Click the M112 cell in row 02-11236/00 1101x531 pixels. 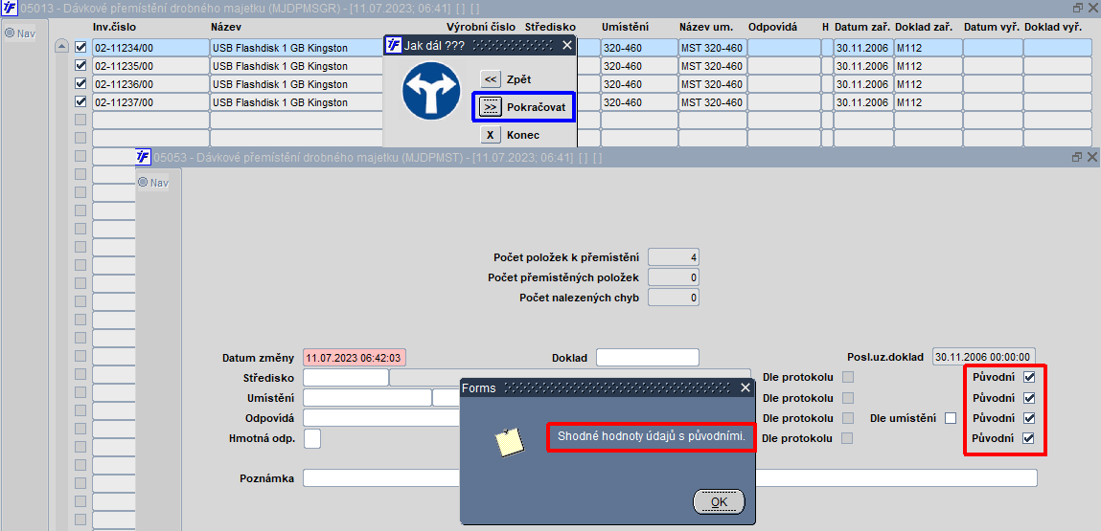tap(927, 83)
